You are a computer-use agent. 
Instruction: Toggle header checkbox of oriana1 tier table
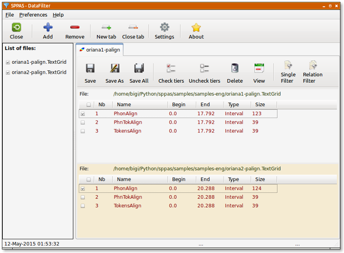(x=88, y=105)
